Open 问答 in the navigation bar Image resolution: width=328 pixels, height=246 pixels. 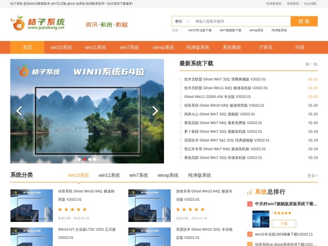tap(300, 48)
